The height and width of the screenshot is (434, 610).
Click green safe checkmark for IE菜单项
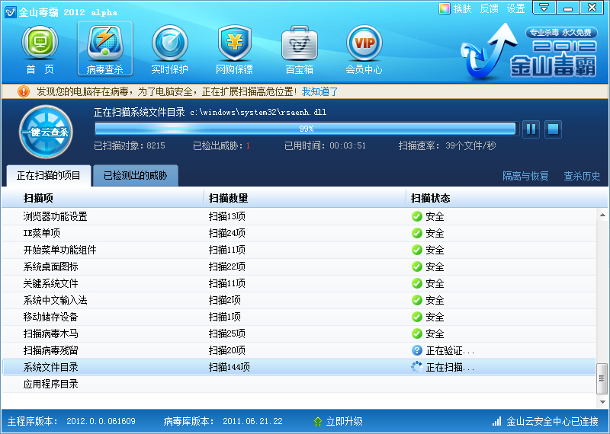point(416,233)
